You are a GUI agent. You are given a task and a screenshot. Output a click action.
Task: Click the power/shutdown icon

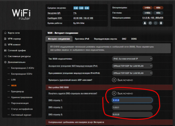click(156, 23)
